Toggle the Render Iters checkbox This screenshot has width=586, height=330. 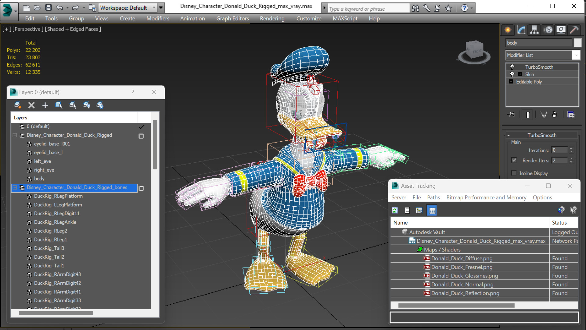point(514,160)
